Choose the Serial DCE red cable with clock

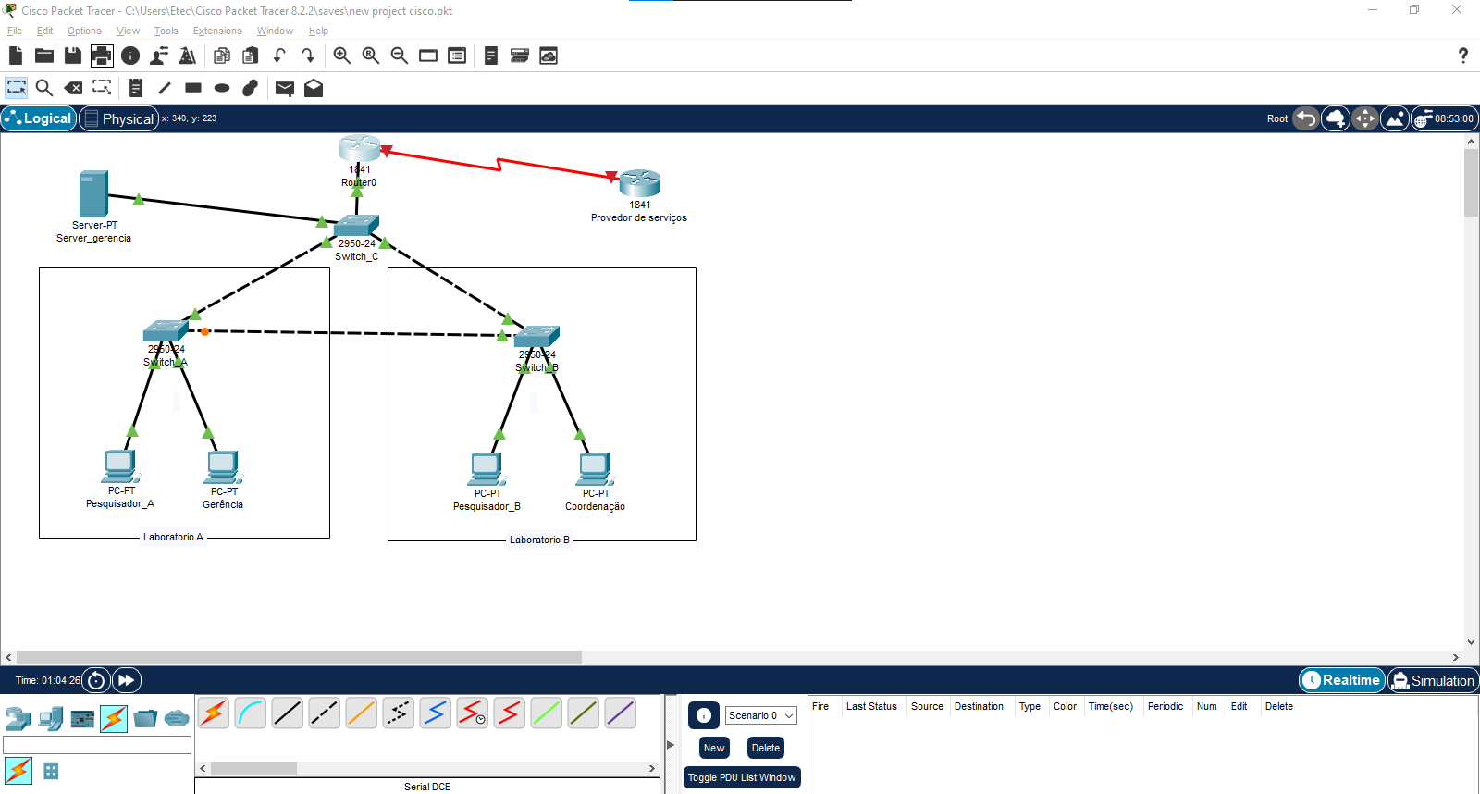tap(473, 713)
